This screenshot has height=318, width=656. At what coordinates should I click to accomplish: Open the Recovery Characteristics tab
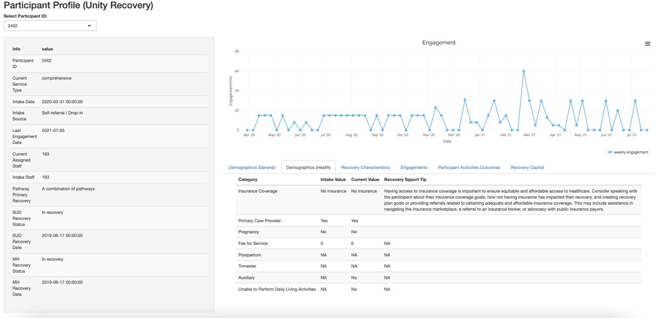tap(365, 167)
